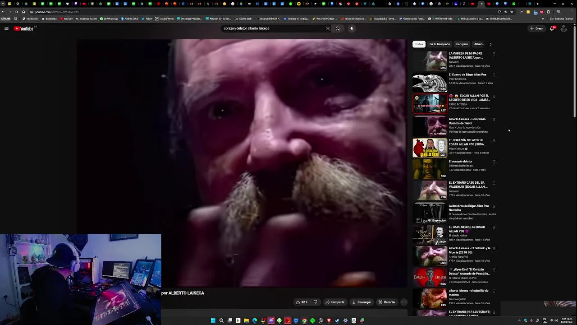577x325 pixels.
Task: Open options for Audiolibros de Edgar Allan Poe
Action: [x=494, y=206]
